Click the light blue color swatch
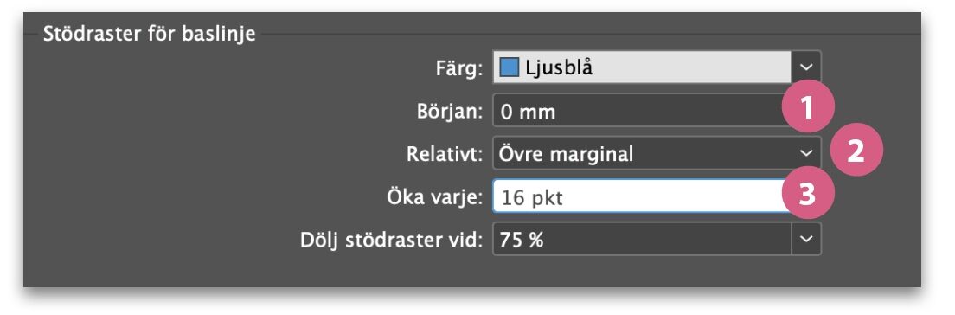The width and height of the screenshot is (955, 315). coord(510,67)
